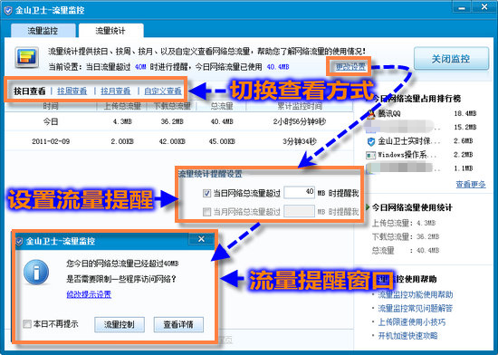Image resolution: width=498 pixels, height=355 pixels.
Task: Click the 流量控制 button in dialog
Action: (120, 324)
